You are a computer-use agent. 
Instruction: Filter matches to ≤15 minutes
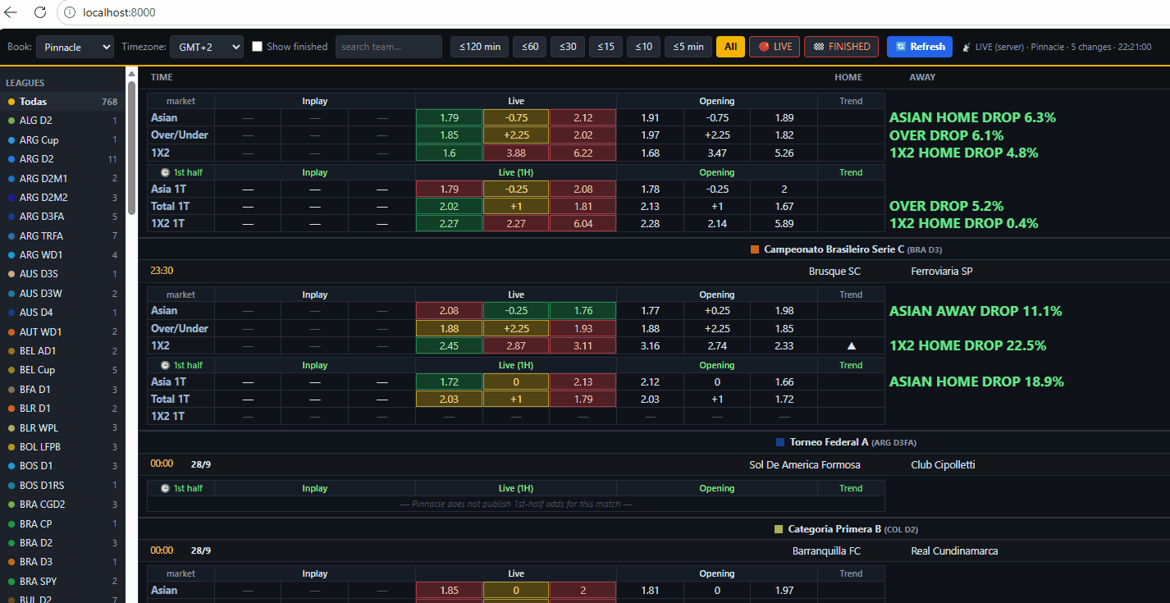[x=606, y=47]
